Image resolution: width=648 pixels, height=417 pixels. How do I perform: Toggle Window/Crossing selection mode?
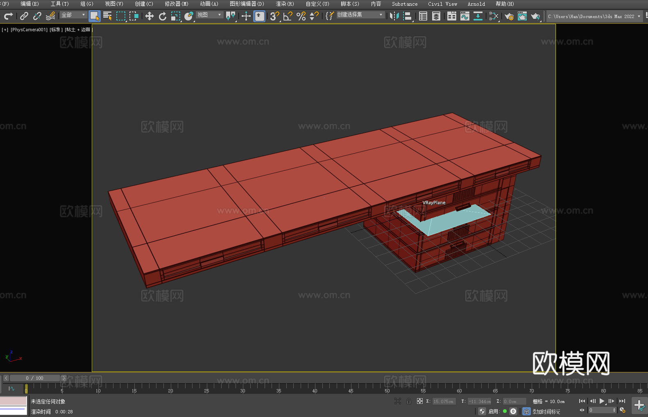tap(134, 16)
